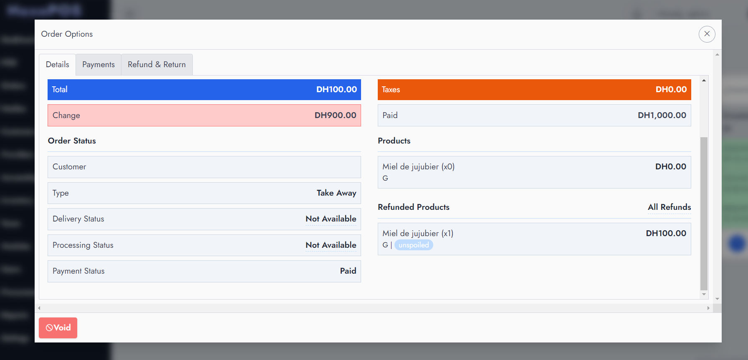Click the dialog outer scroll up arrow
The width and height of the screenshot is (748, 360).
[x=717, y=55]
